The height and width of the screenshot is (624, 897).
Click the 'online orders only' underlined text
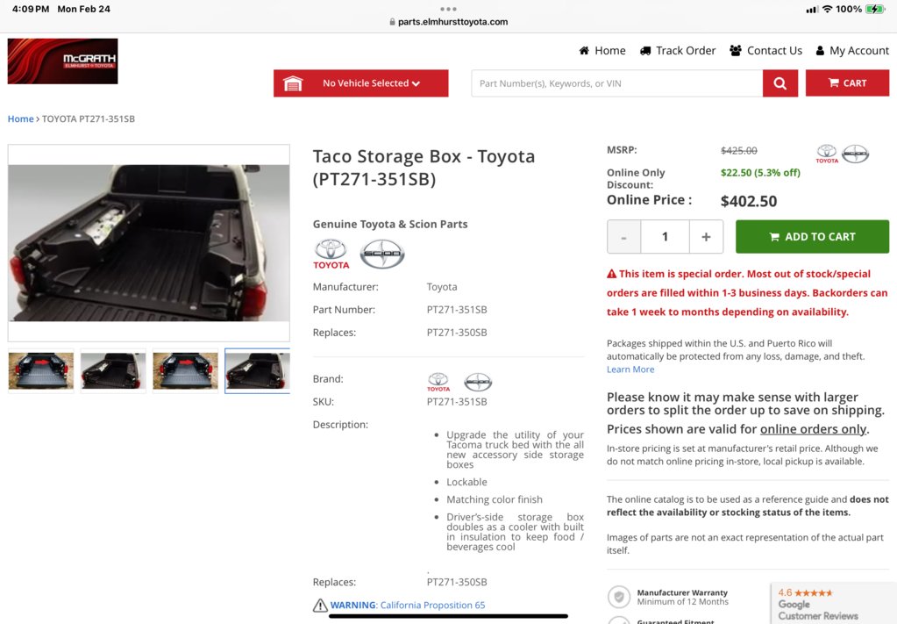814,429
